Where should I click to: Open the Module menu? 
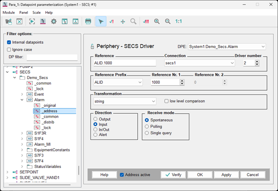pos(9,12)
